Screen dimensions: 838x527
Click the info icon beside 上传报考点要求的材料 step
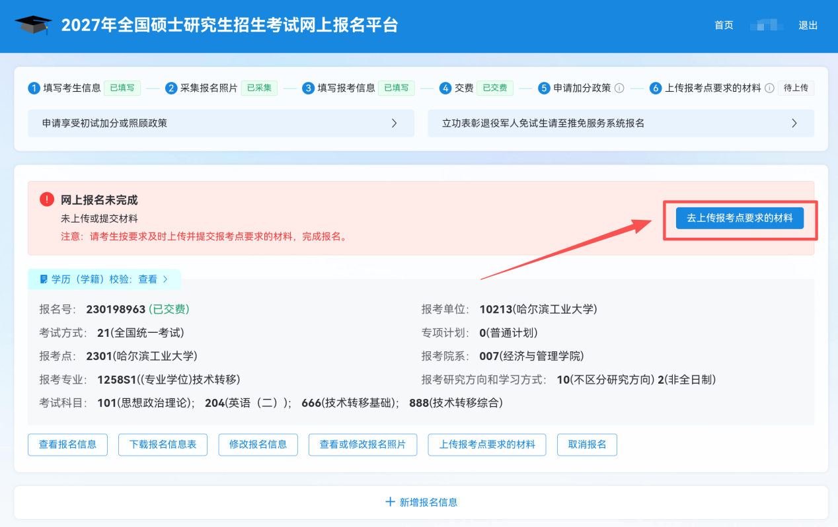click(769, 88)
